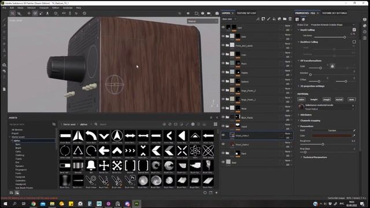Adjust the Depth Culling hardness slider
Viewport: 370px width, 208px height.
coord(345,37)
